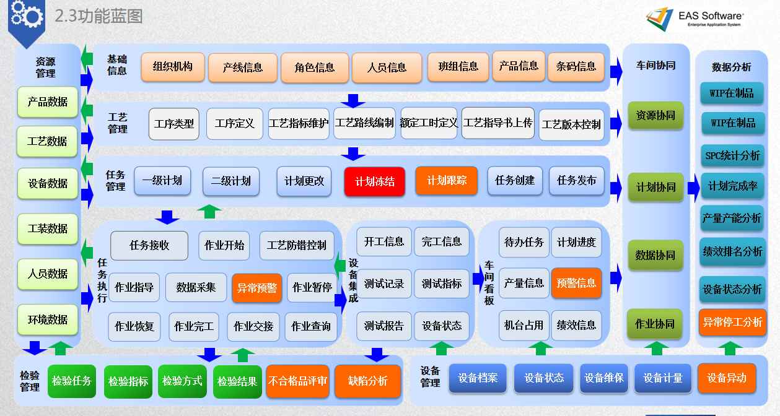Click the orange 不合格品评审 box
Viewport: 780px width, 416px height.
(x=297, y=381)
